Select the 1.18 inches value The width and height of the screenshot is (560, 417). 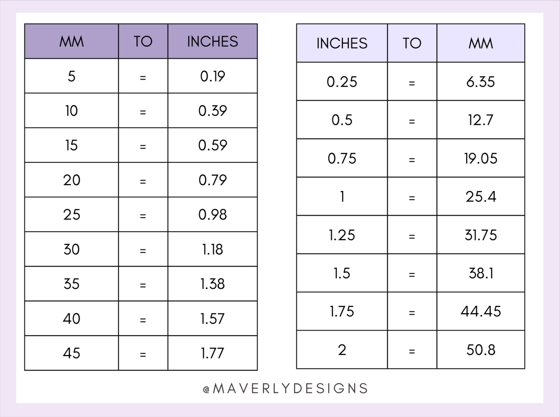coord(212,249)
